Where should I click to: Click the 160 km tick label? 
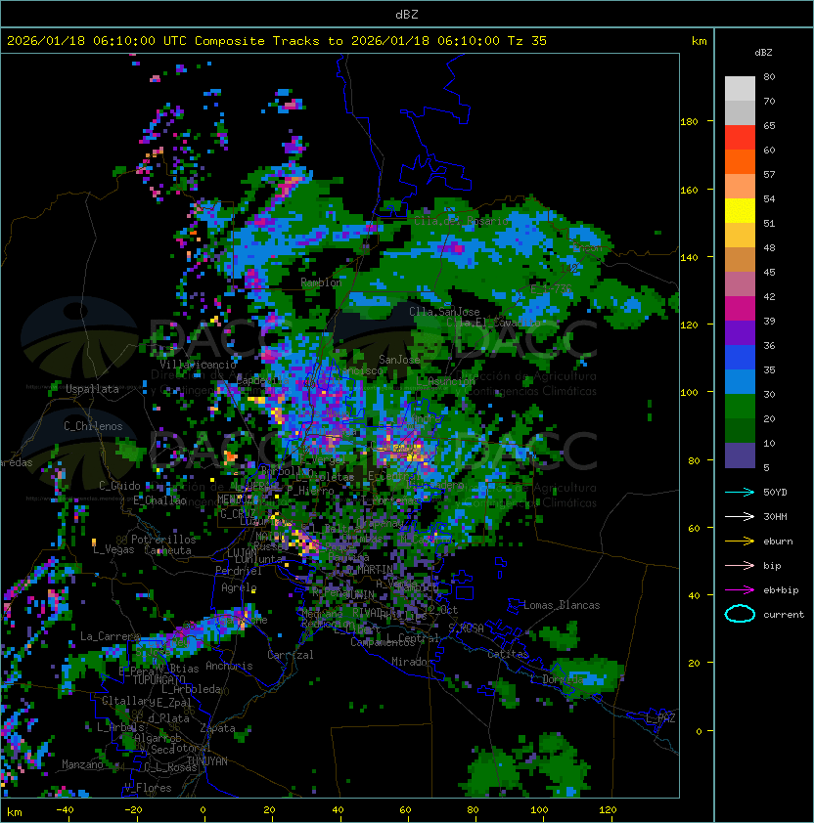tap(689, 190)
